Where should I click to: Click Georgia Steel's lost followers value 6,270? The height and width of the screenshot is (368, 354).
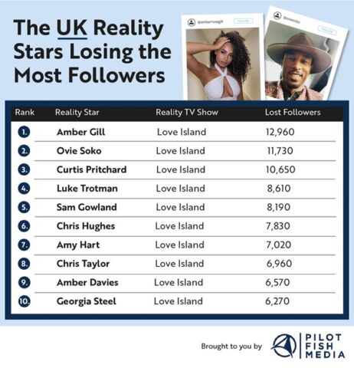pyautogui.click(x=277, y=301)
